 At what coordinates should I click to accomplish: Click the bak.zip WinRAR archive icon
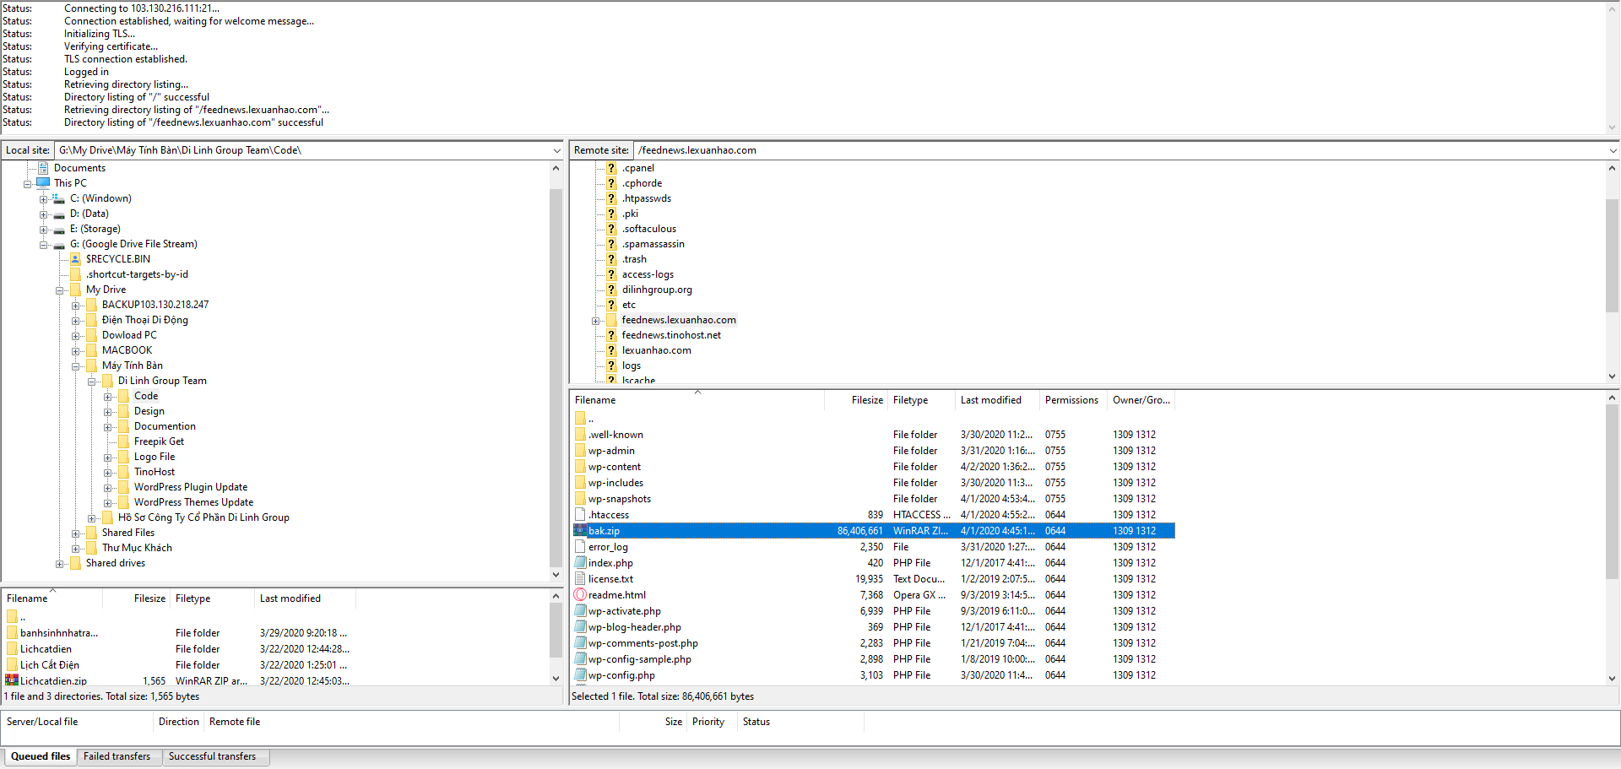580,531
